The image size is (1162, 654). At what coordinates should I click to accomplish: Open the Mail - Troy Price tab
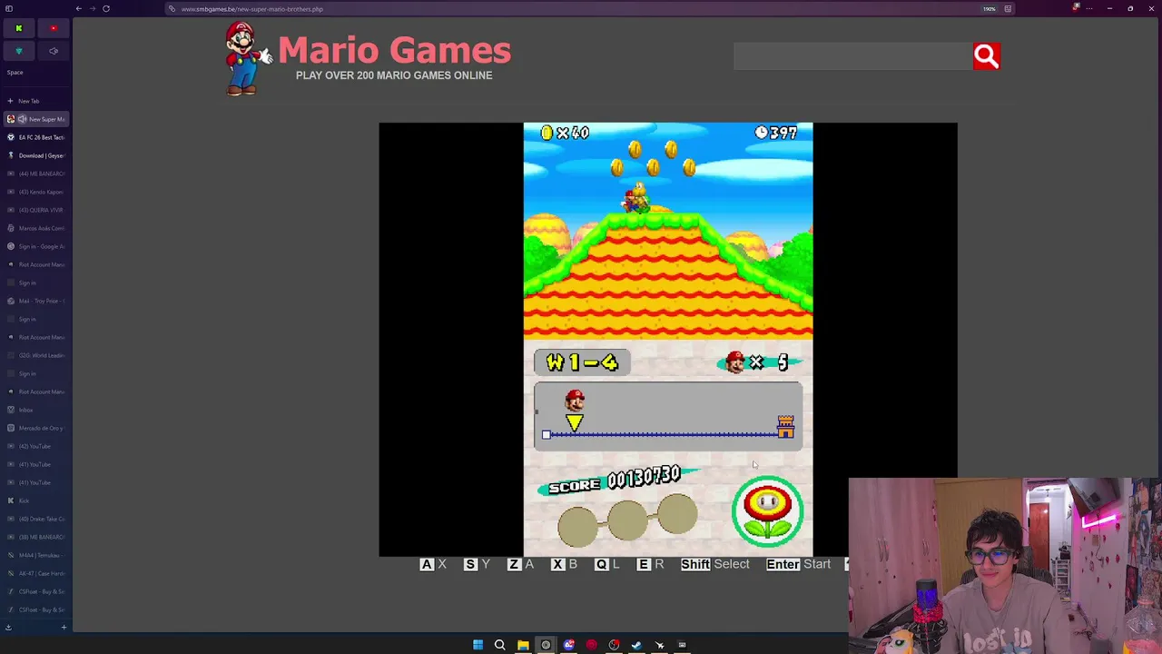tap(34, 301)
